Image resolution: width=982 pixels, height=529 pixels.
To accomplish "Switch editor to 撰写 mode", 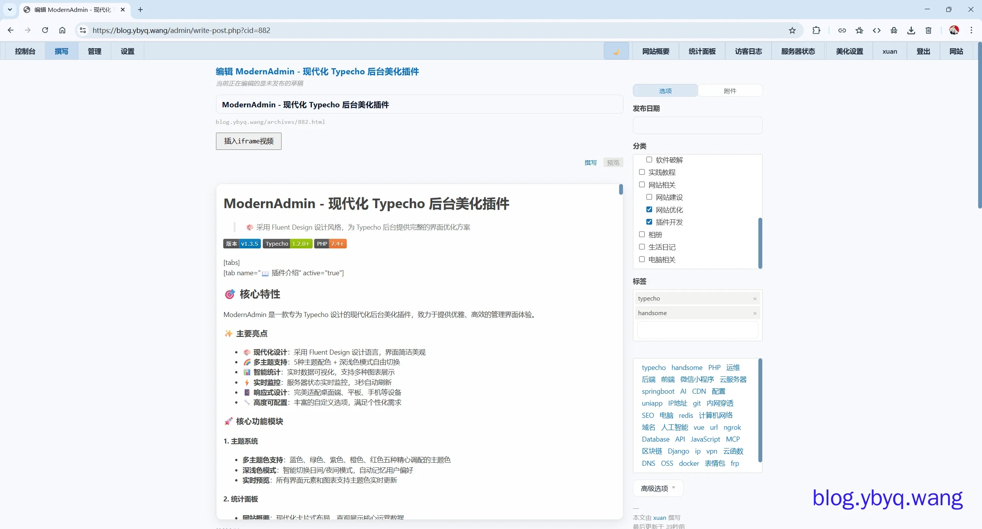I will [590, 163].
